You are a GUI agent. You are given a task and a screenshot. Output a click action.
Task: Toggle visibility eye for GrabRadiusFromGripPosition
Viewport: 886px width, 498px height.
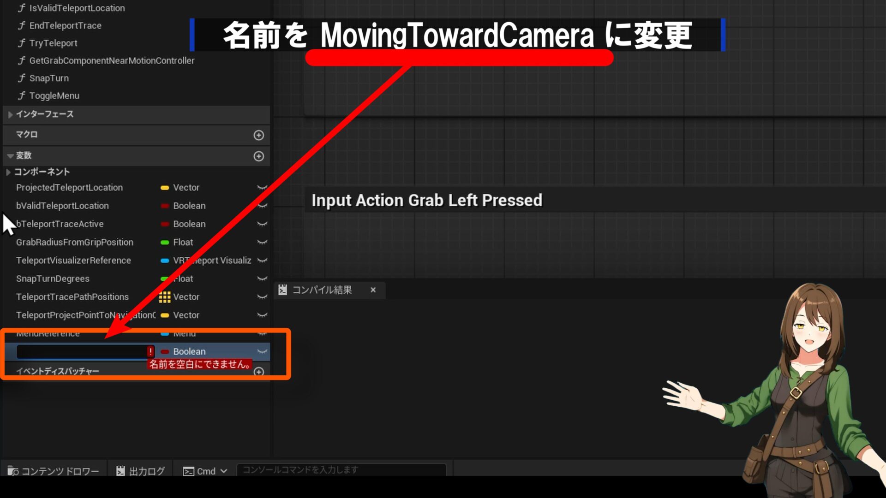(x=262, y=242)
